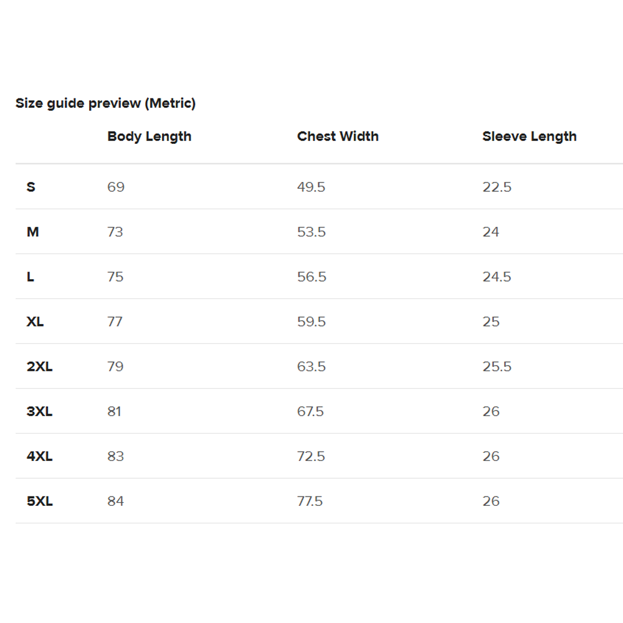623x623 pixels.
Task: Select the 5XL size row label
Action: click(39, 501)
